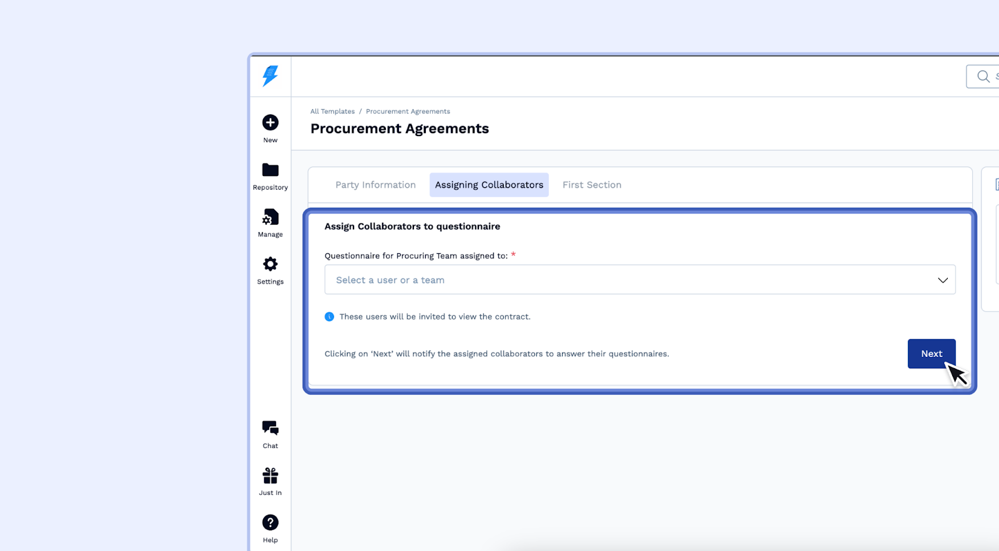999x551 pixels.
Task: Click the Clicking on 'Next' notice text
Action: 497,354
